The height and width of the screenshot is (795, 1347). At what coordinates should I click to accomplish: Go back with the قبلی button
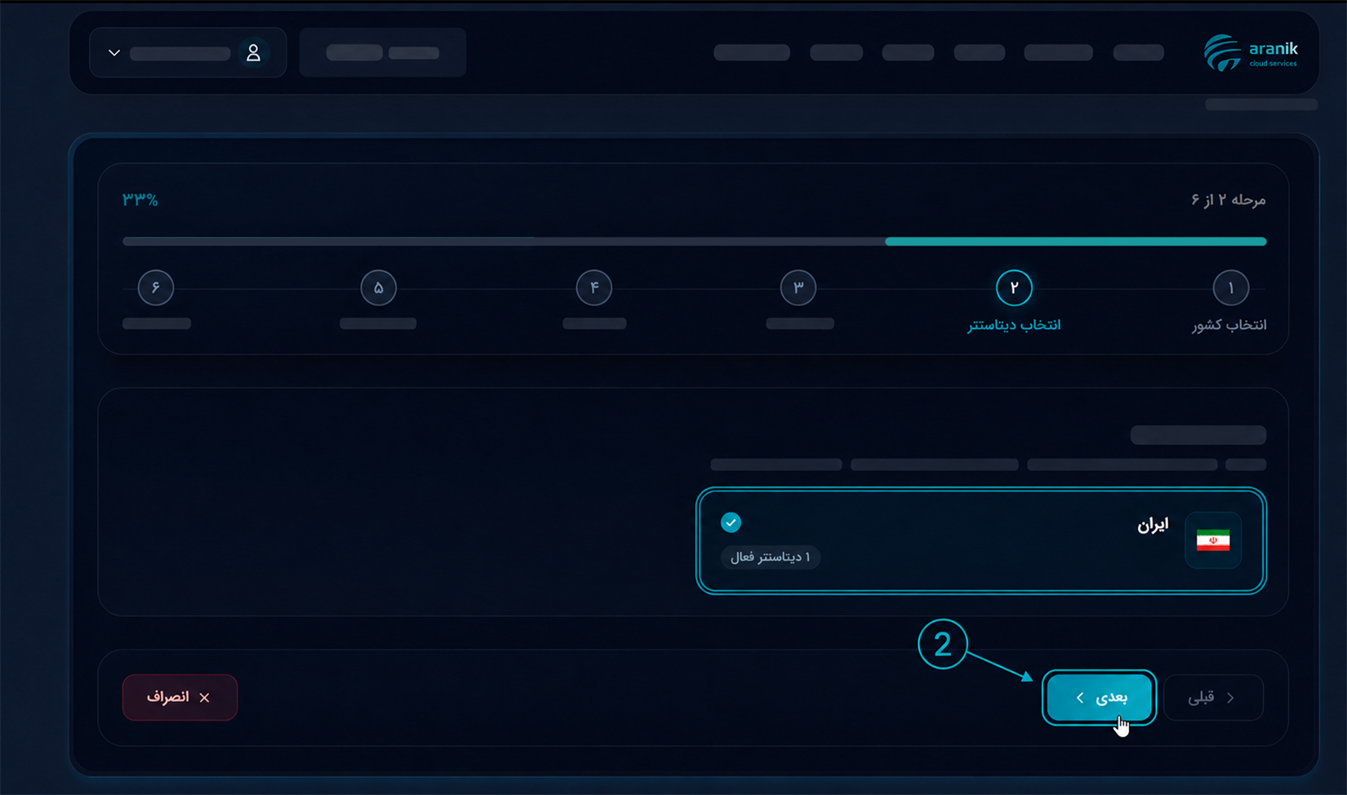1213,697
